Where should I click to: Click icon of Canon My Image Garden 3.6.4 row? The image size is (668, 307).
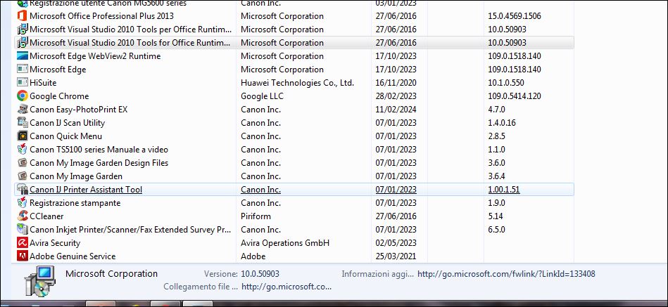coord(22,176)
